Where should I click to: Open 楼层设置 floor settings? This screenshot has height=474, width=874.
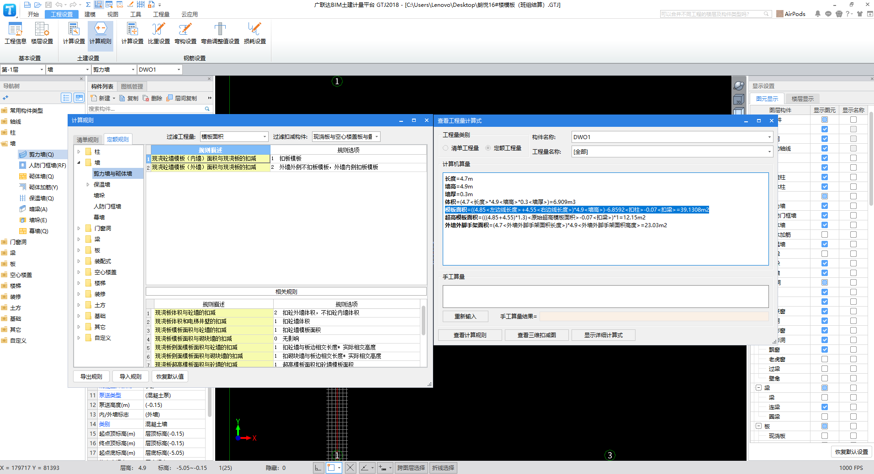[42, 33]
